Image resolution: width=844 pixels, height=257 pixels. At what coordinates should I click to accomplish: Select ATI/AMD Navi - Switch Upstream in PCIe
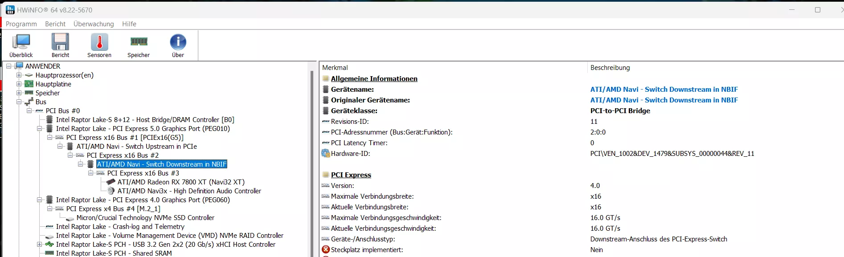[x=136, y=146]
